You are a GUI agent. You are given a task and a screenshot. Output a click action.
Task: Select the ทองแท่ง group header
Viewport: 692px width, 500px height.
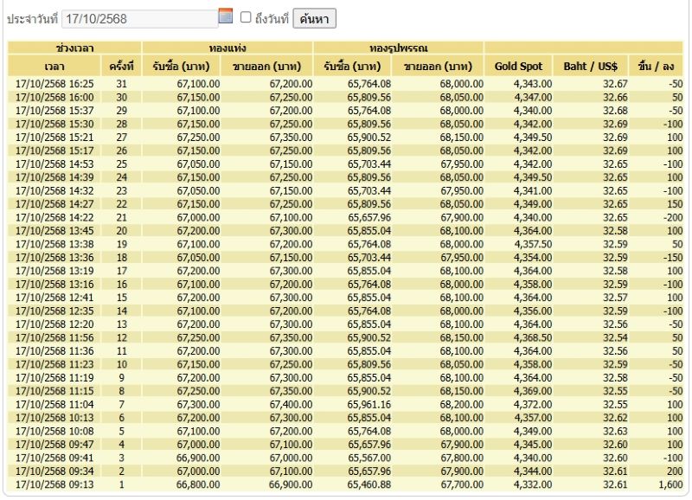(x=227, y=48)
